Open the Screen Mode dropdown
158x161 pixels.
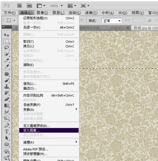pyautogui.click(x=85, y=6)
